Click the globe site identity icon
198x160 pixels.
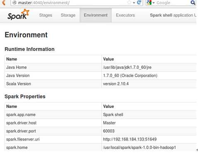tap(14, 2)
